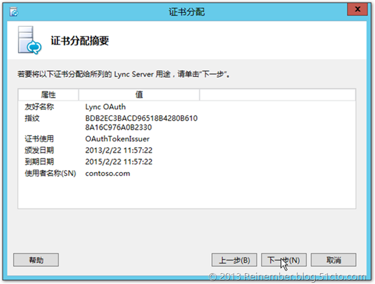The image size is (375, 284).
Task: Select the 到期日期 row
Action: [x=39, y=162]
